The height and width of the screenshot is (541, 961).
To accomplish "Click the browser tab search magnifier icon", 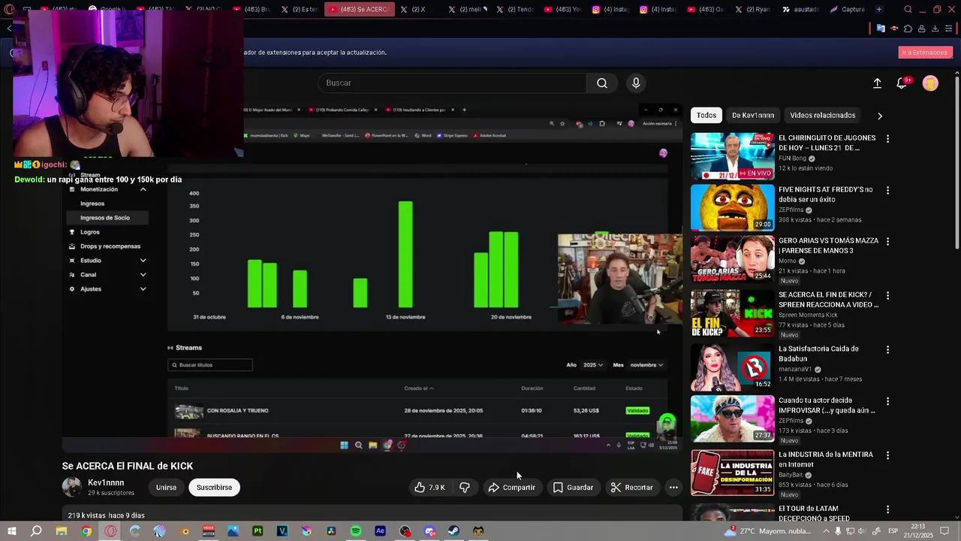I will click(908, 10).
